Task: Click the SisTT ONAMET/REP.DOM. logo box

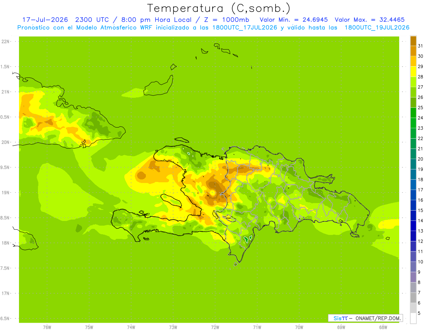Action: (x=365, y=318)
